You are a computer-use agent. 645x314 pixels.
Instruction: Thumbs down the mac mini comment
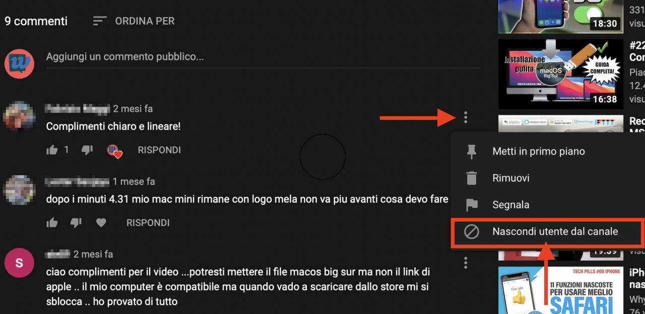coord(76,222)
